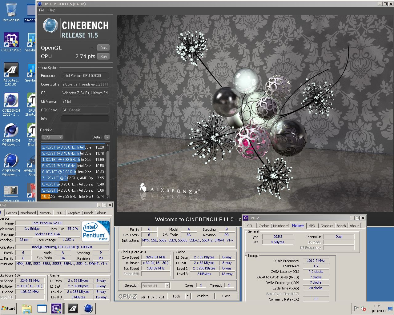Switch to the Memory tab in right CPU-Z window
This screenshot has width=394, height=315.
pyautogui.click(x=298, y=225)
